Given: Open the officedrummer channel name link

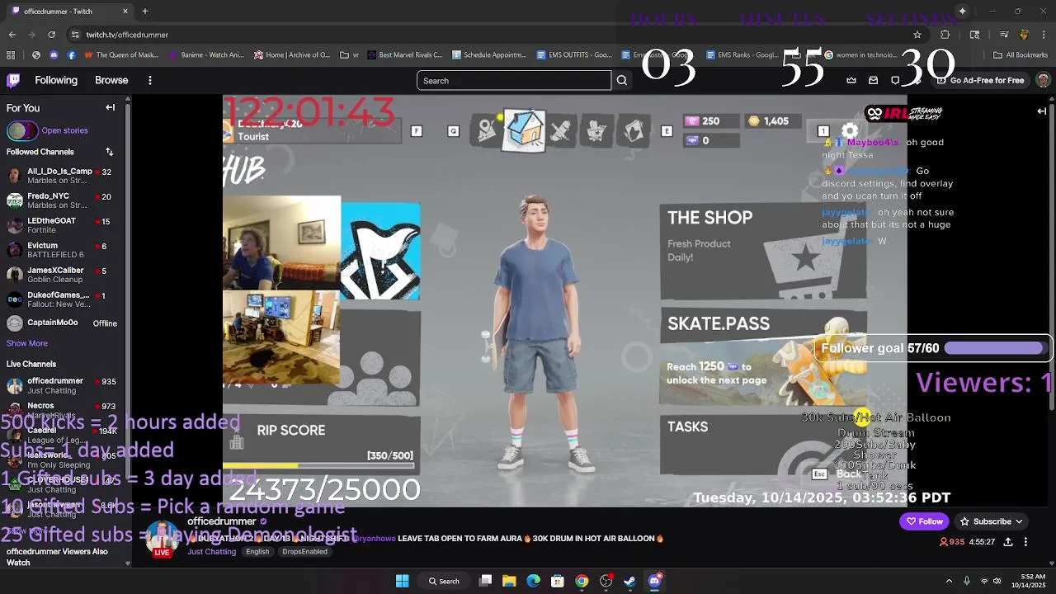Looking at the screenshot, I should pyautogui.click(x=222, y=521).
